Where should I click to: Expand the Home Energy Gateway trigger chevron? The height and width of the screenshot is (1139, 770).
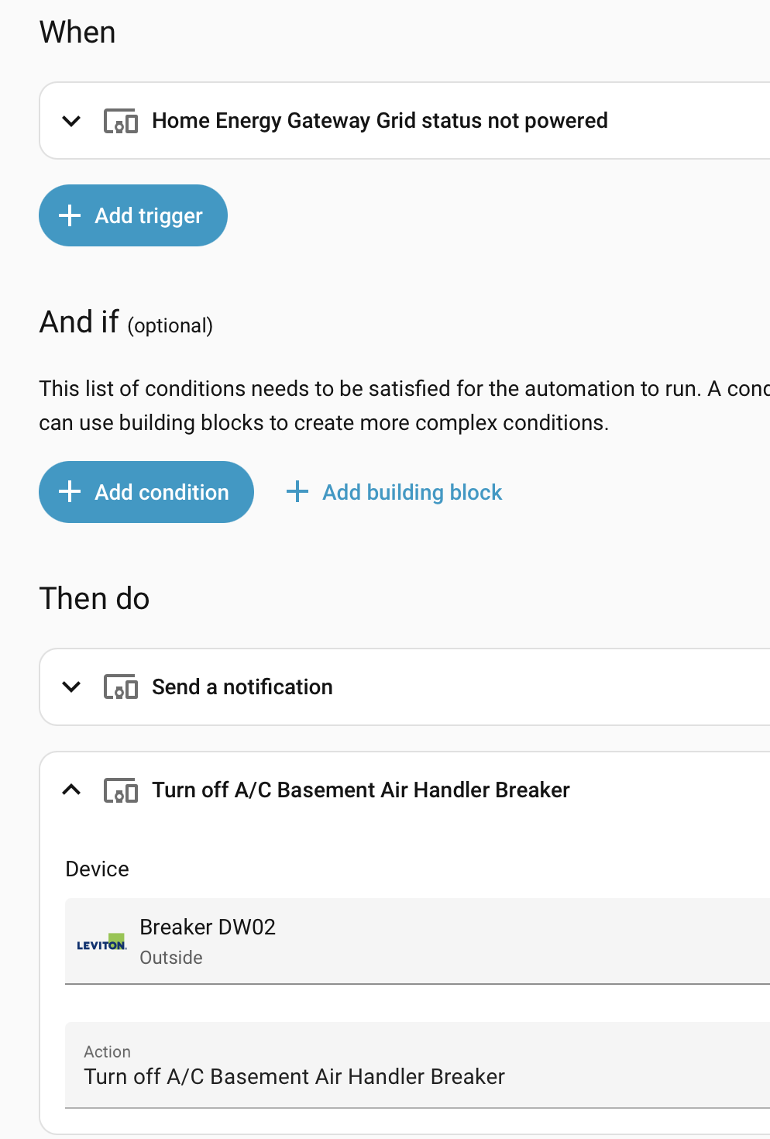tap(71, 121)
